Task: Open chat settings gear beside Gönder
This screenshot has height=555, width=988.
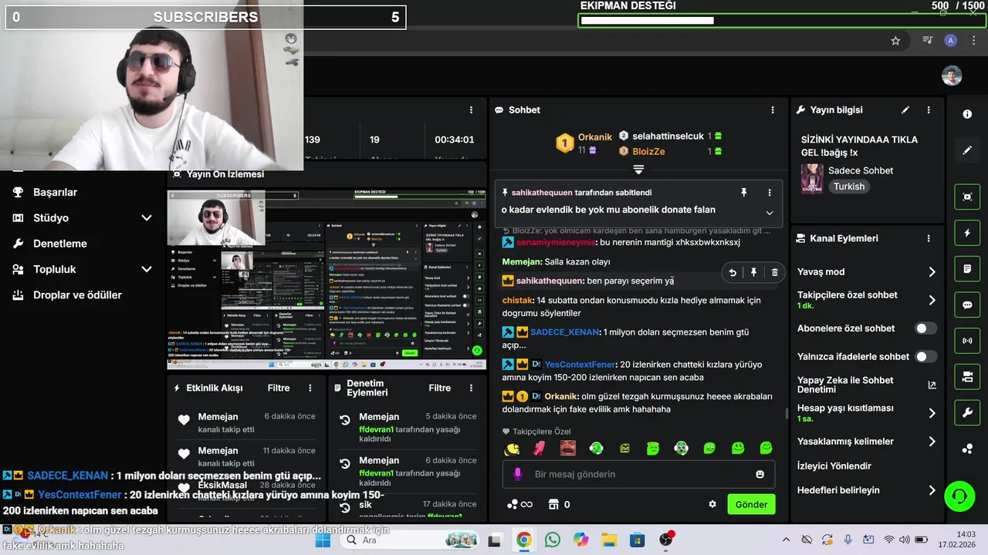Action: coord(712,504)
